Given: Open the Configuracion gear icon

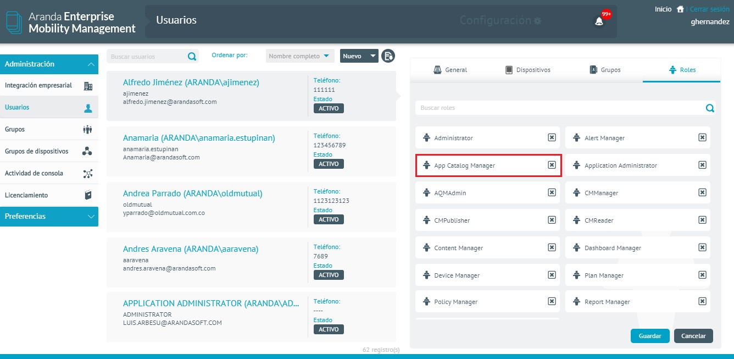Looking at the screenshot, I should point(537,21).
